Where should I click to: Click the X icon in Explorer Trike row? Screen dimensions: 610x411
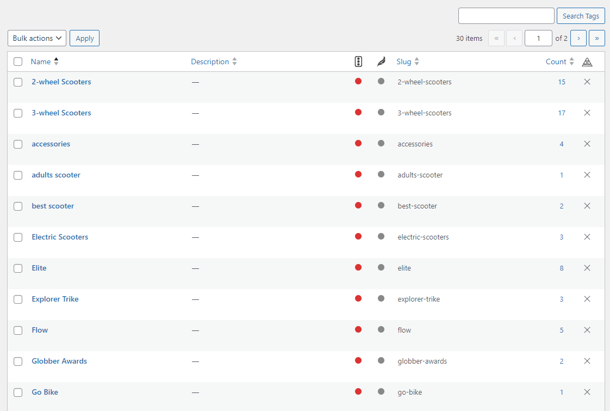point(587,299)
